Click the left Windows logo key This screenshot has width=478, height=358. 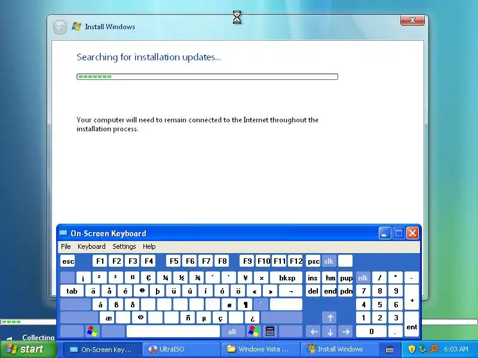coord(93,331)
